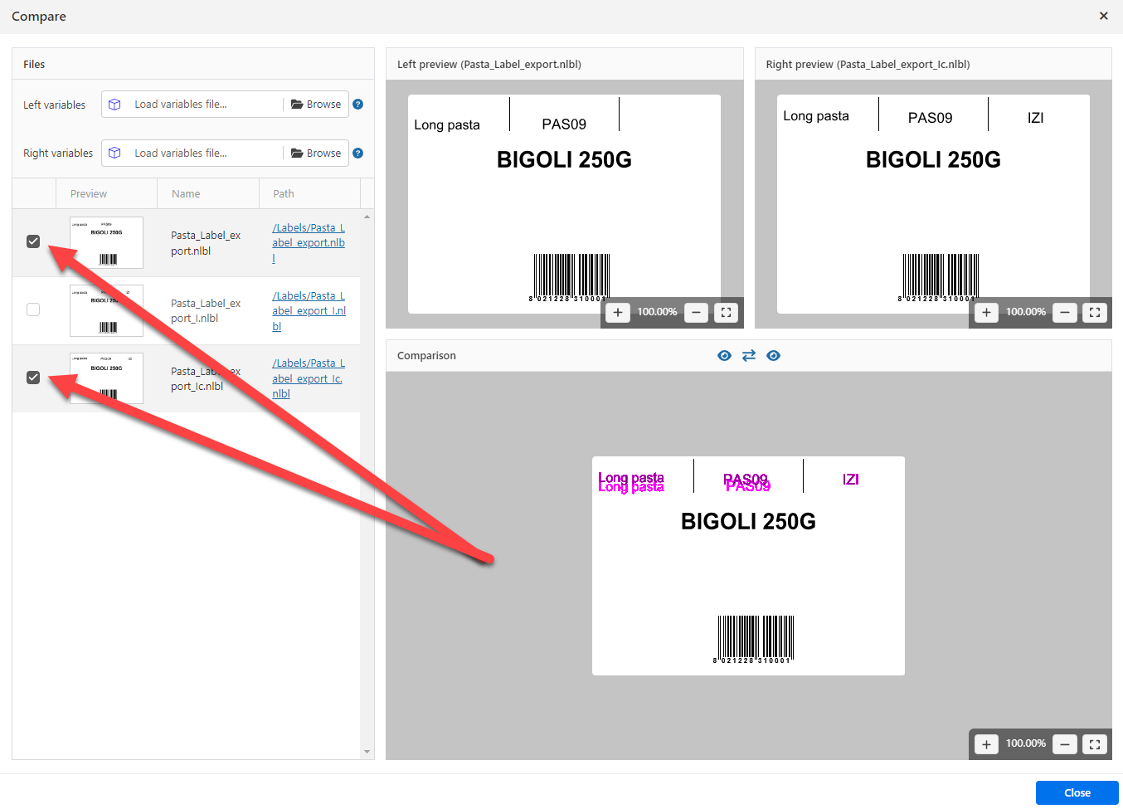
Task: Open help for Right variables
Action: (358, 154)
